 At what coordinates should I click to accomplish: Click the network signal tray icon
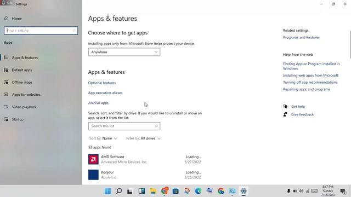pyautogui.click(x=308, y=191)
